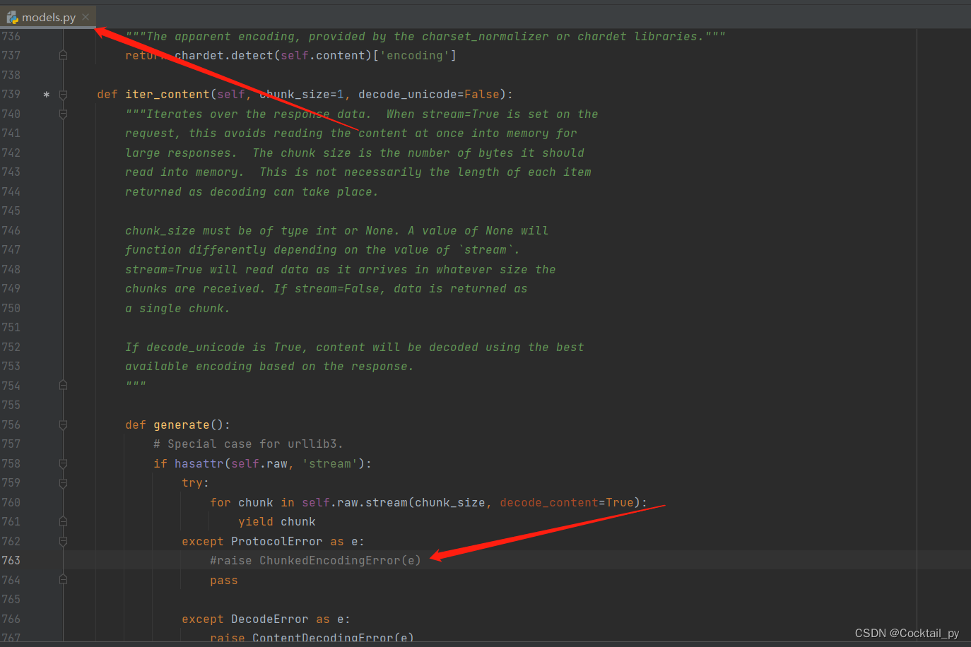This screenshot has height=647, width=971.
Task: Collapse the except ProtocolError fold at line 762
Action: click(x=63, y=541)
